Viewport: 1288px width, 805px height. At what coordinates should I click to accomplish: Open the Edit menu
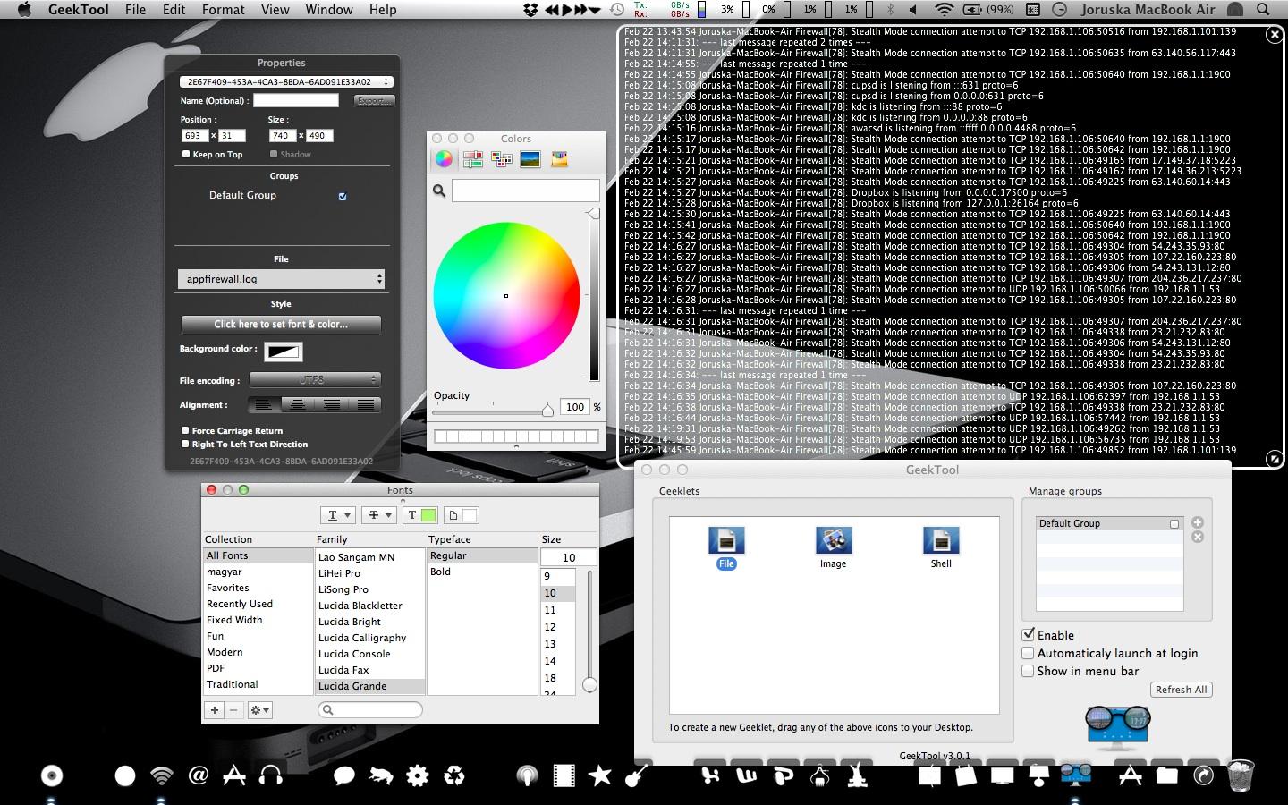point(174,9)
